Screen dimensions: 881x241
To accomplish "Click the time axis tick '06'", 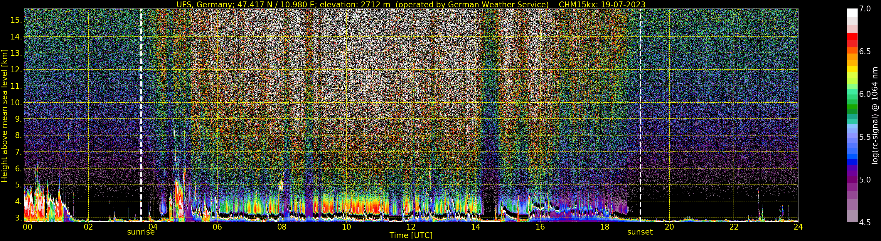I will pyautogui.click(x=217, y=227).
